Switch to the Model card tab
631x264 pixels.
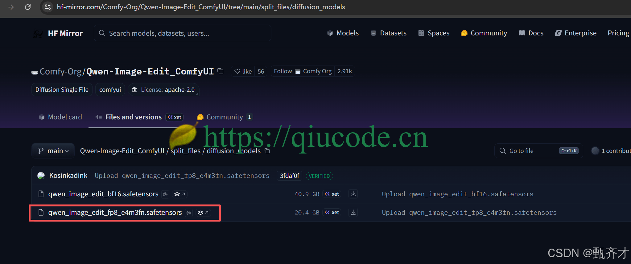click(60, 117)
